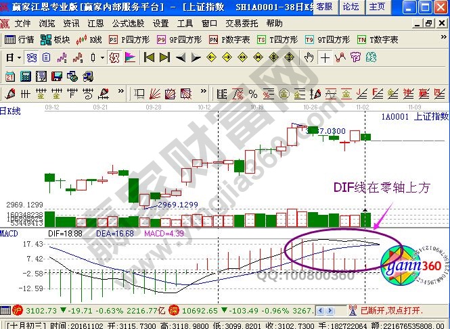The height and width of the screenshot is (329, 450).
Task: Select the percent sign drawing tool
Action: (252, 93)
